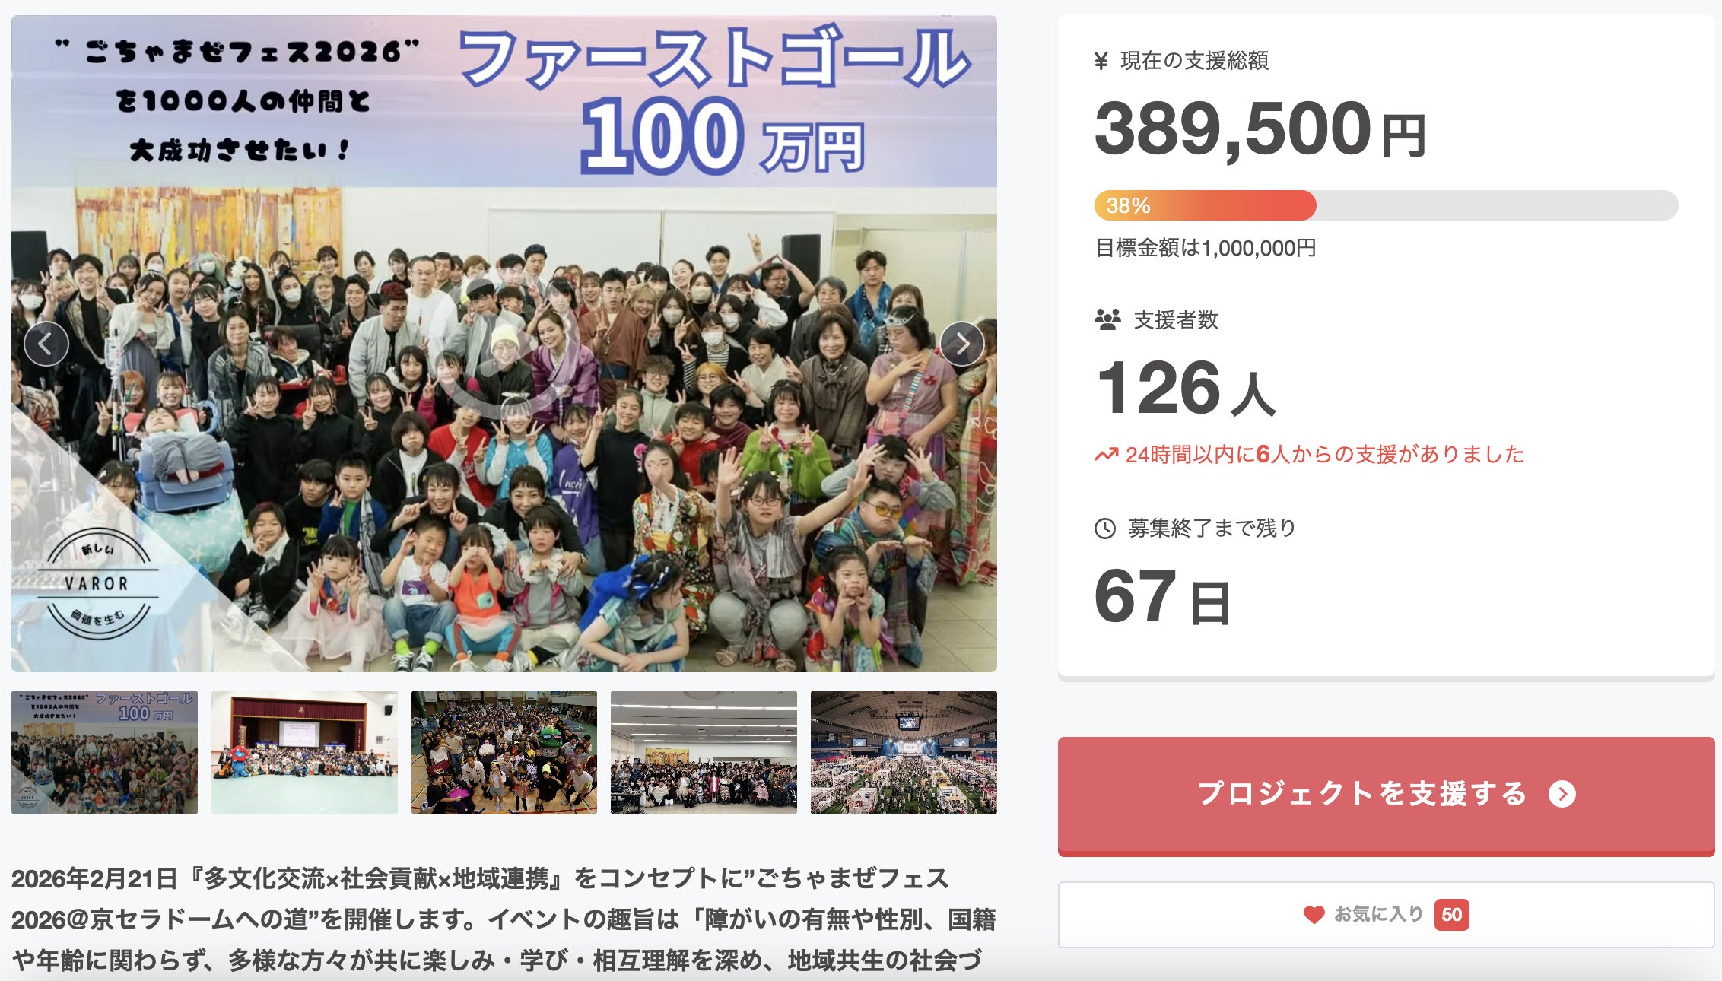1722x981 pixels.
Task: Show the conference room group thumbnail
Action: pos(704,752)
